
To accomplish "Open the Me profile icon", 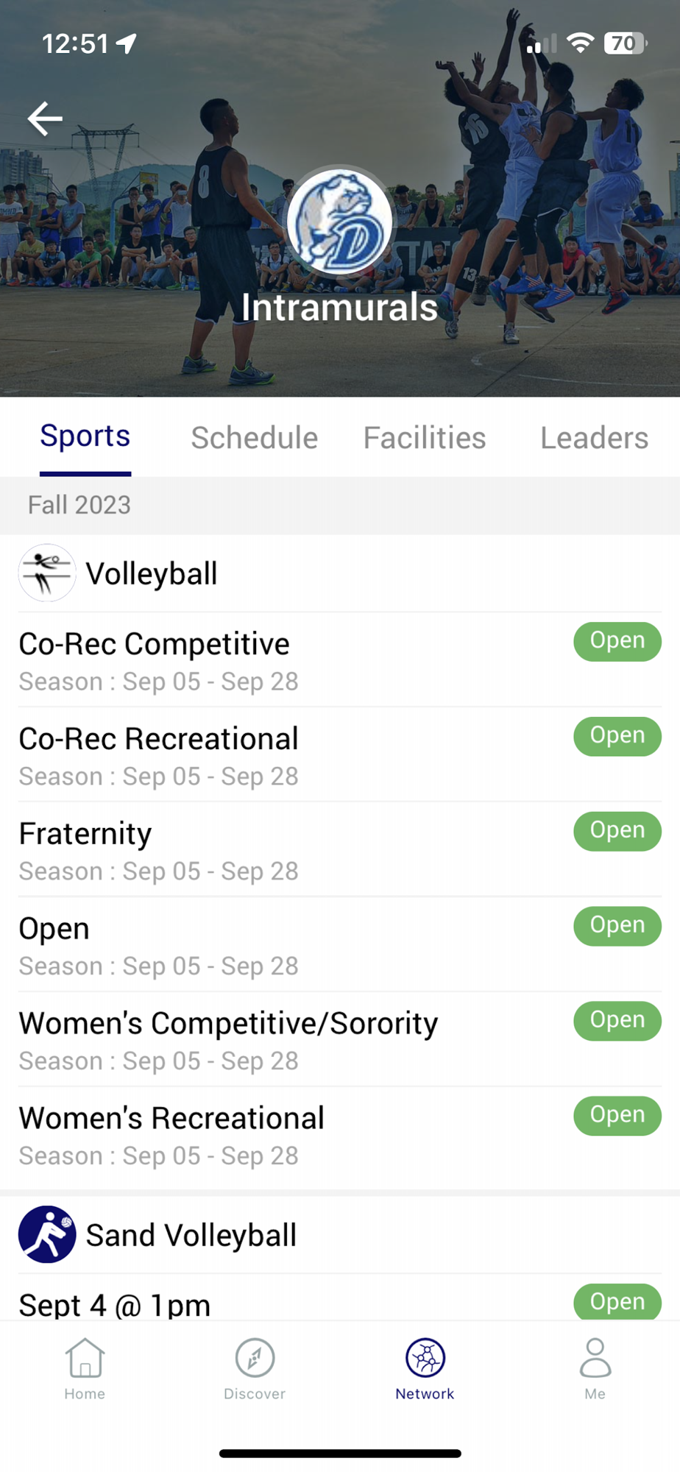I will tap(595, 1358).
